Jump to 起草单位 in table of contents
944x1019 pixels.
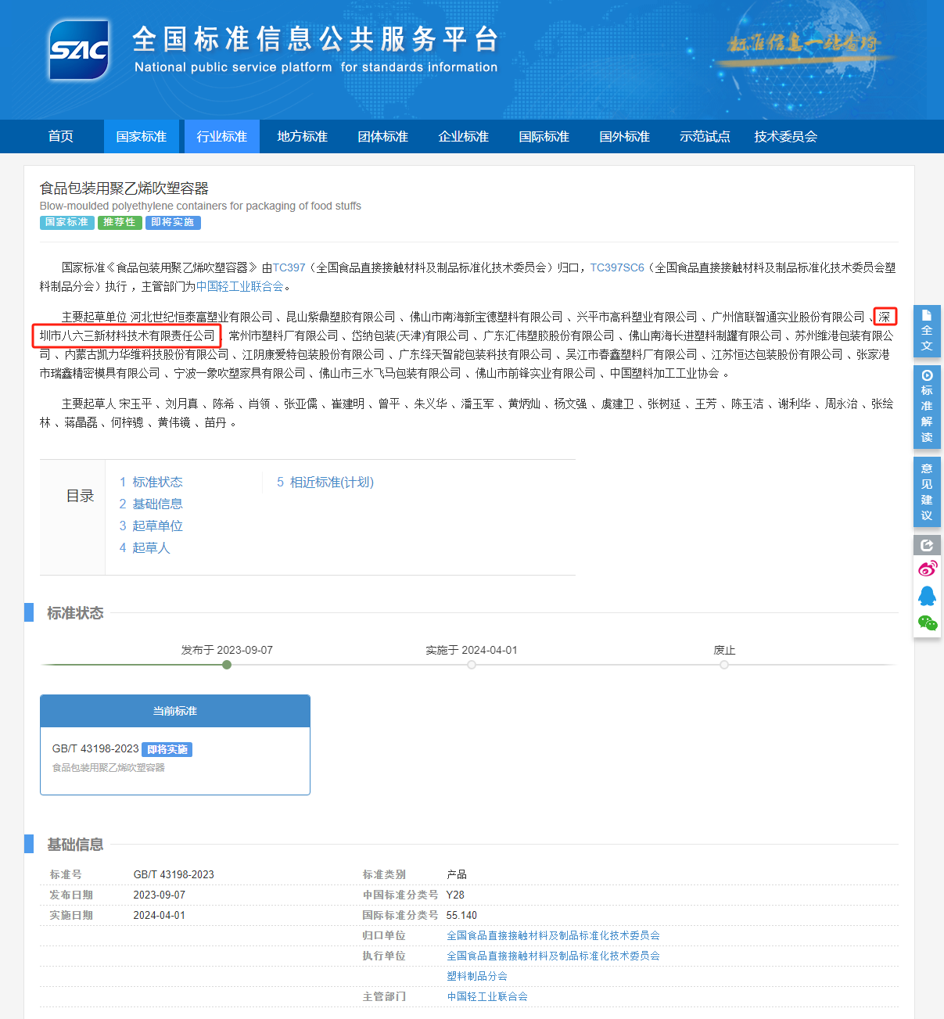pyautogui.click(x=151, y=526)
